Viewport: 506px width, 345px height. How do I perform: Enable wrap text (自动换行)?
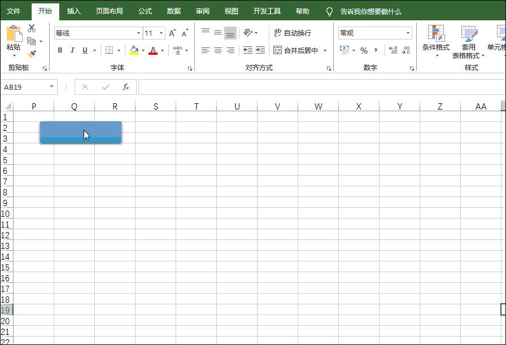click(x=294, y=33)
